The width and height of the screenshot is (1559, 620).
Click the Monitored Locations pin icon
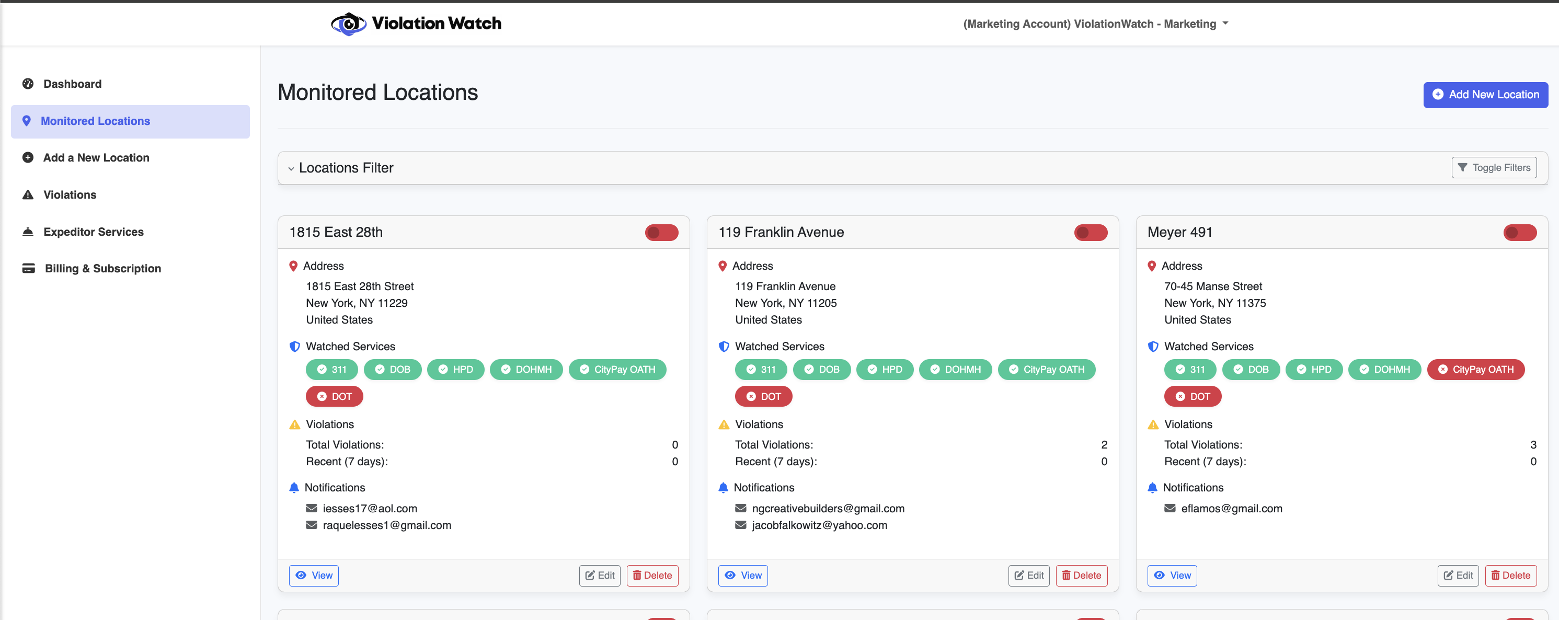[27, 121]
